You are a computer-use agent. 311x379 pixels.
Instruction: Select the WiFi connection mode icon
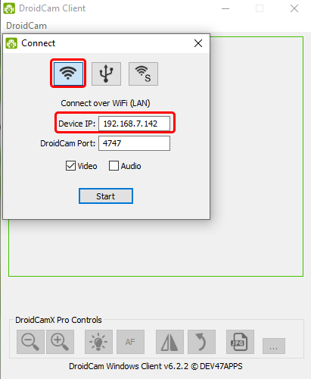(68, 74)
